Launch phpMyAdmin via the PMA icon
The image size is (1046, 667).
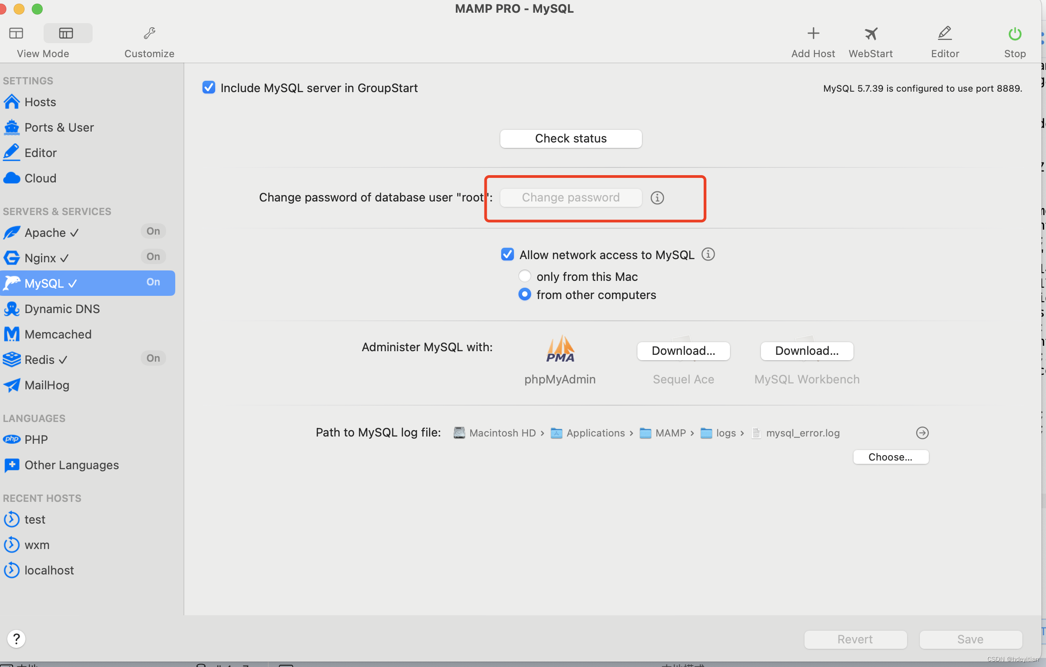(560, 348)
